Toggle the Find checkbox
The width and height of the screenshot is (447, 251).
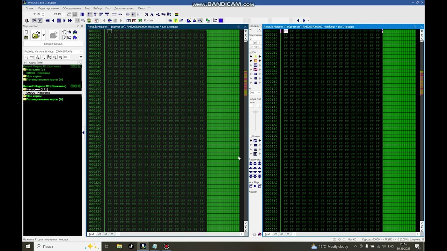250,52
